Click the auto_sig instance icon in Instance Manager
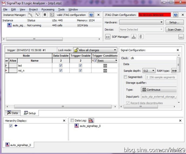 point(9,25)
